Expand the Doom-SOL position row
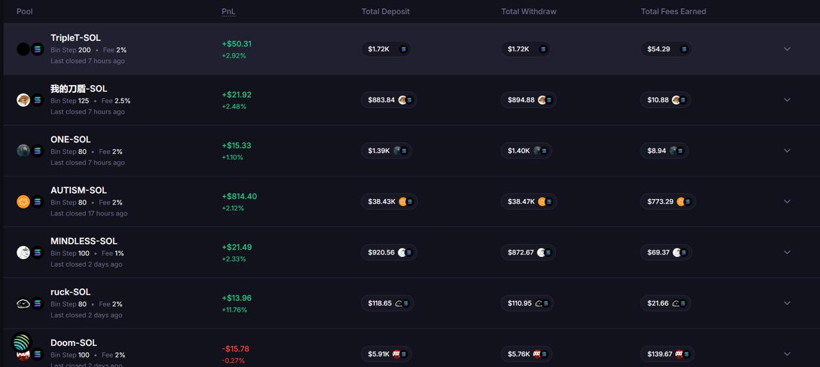Screen dimensions: 820x367 pos(787,354)
